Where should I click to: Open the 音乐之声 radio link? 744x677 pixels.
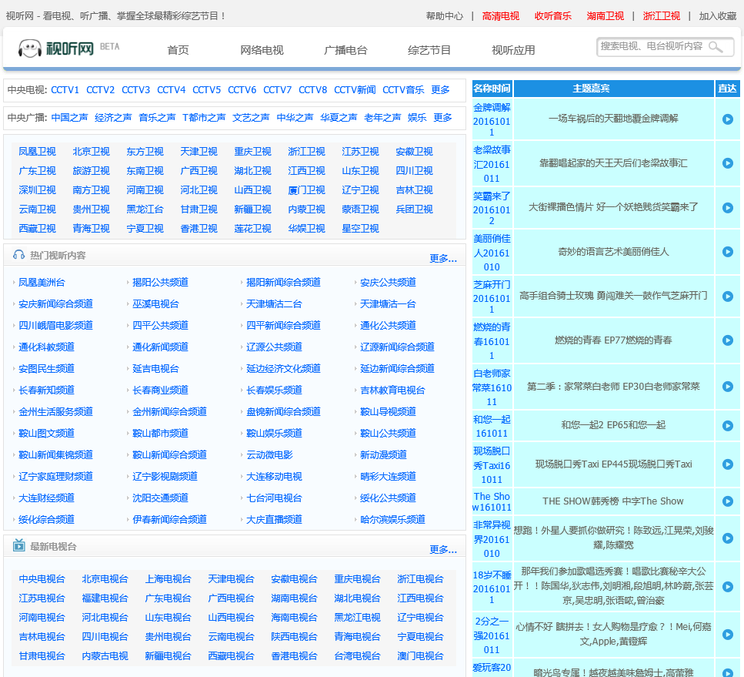point(157,117)
